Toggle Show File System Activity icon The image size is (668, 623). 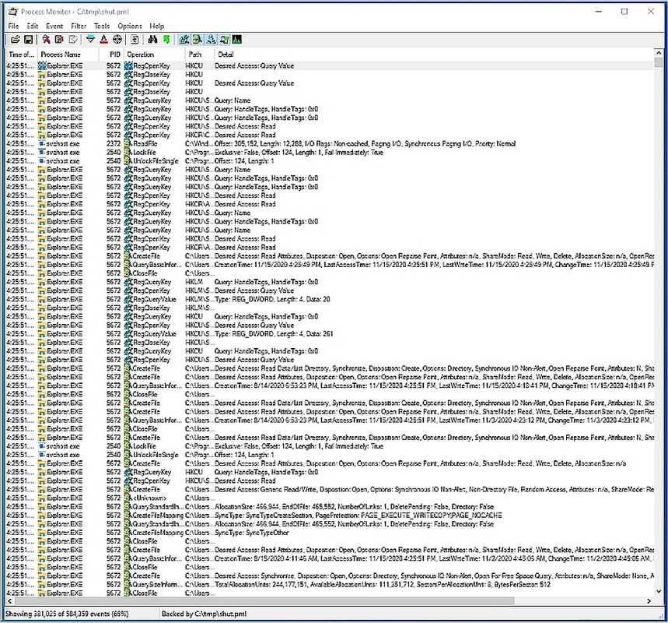[198, 40]
